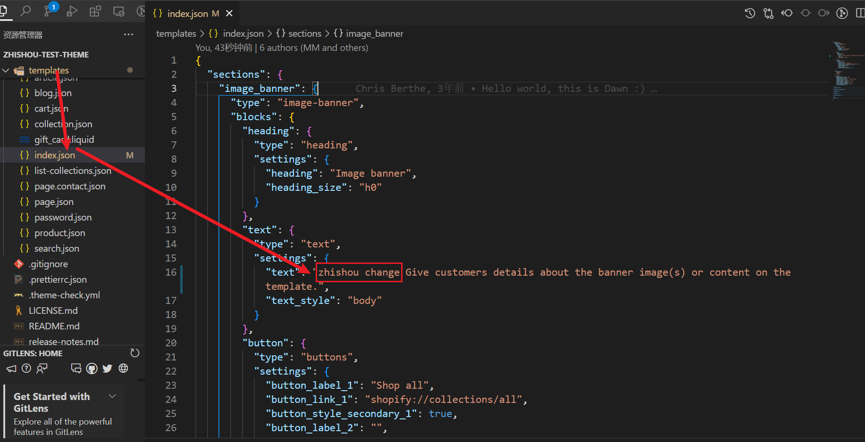Image resolution: width=865 pixels, height=442 pixels.
Task: Toggle file blame commit circle icon
Action: [806, 13]
